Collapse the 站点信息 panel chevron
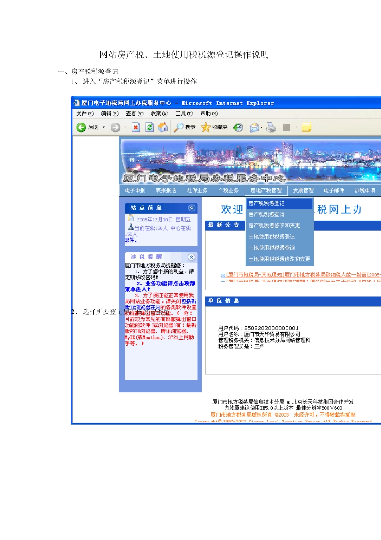 pos(192,208)
